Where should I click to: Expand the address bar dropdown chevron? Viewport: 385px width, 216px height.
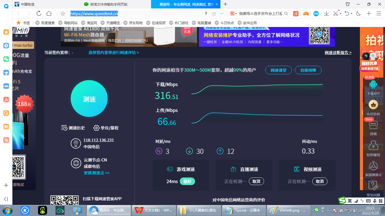click(x=222, y=13)
